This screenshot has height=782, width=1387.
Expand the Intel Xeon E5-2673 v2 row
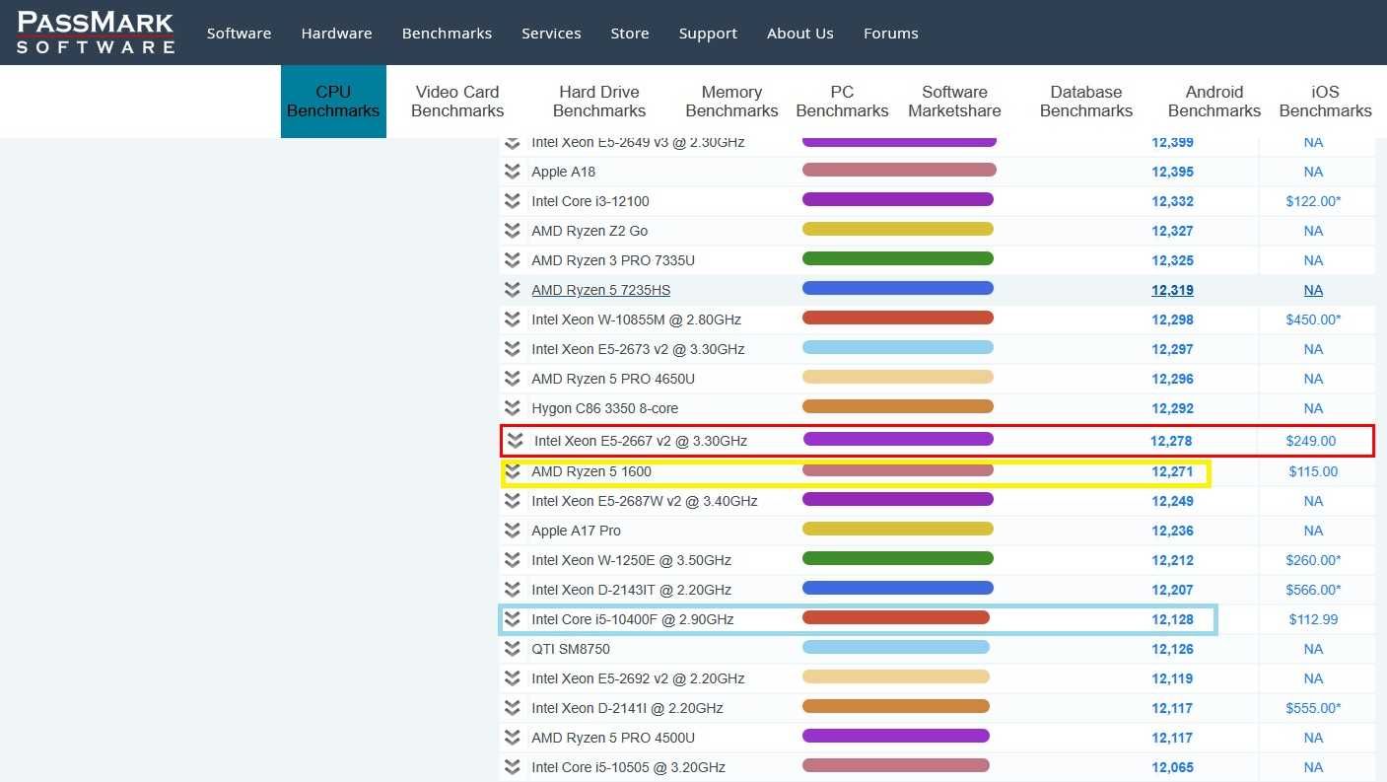click(512, 349)
